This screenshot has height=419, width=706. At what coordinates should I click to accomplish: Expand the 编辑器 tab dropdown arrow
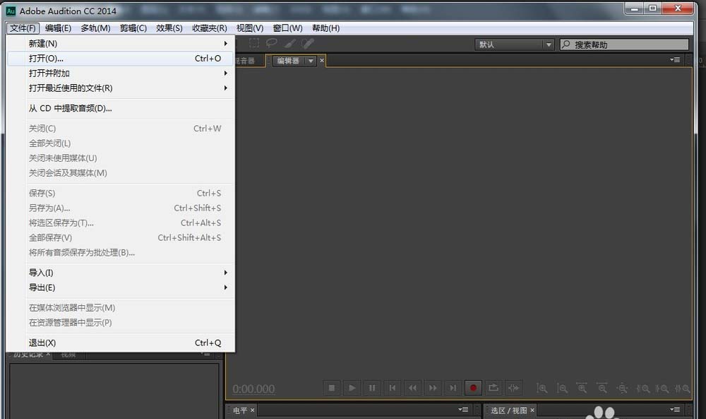[x=311, y=61]
